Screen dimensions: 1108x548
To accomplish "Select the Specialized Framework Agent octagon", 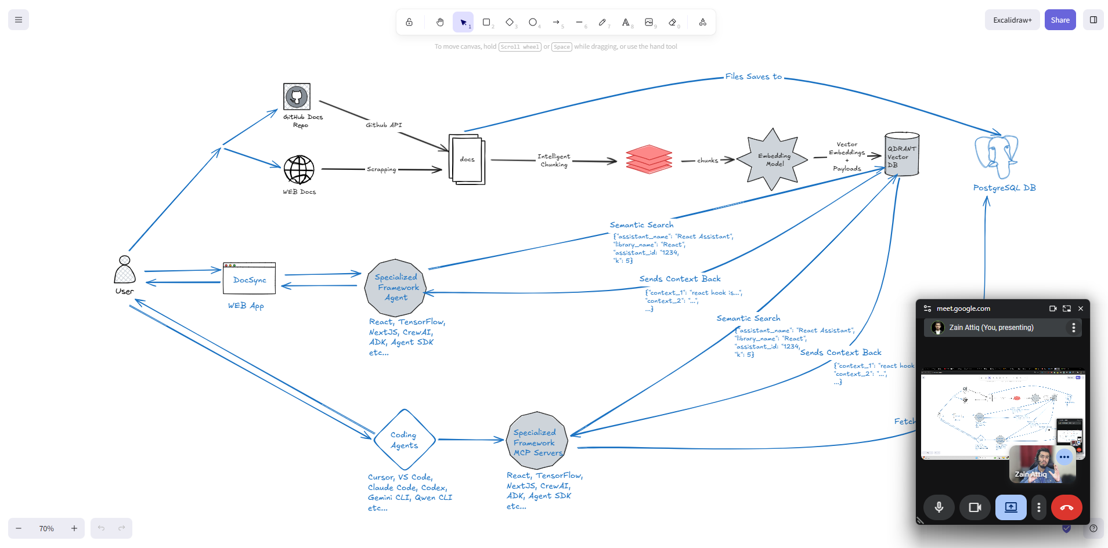I will coord(396,288).
